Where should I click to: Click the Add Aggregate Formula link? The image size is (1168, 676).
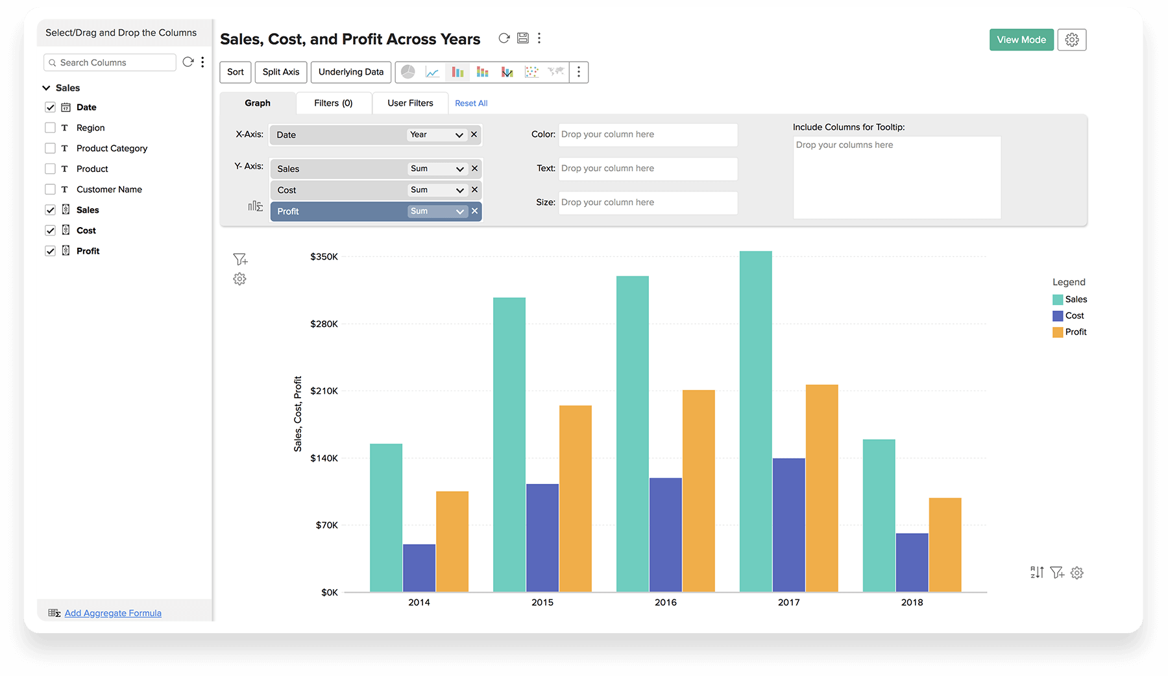113,613
